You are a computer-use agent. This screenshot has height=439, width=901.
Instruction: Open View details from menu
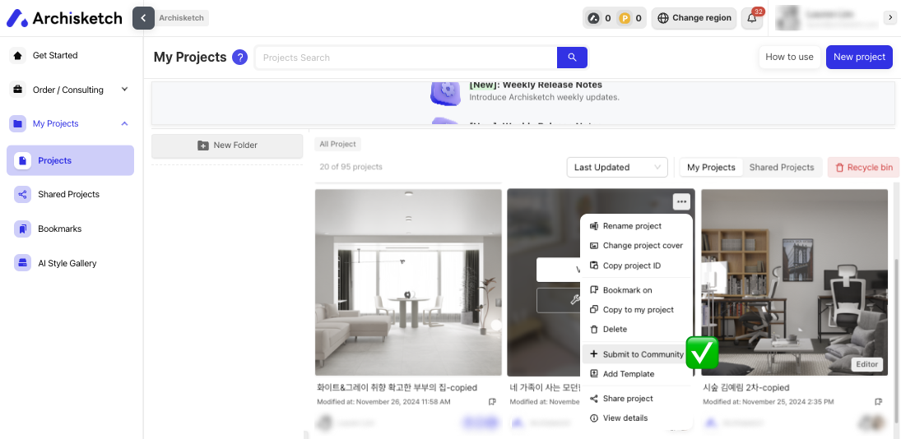[637, 418]
